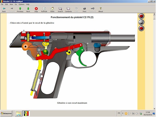Open the file explorer taskbar icon

point(19,113)
